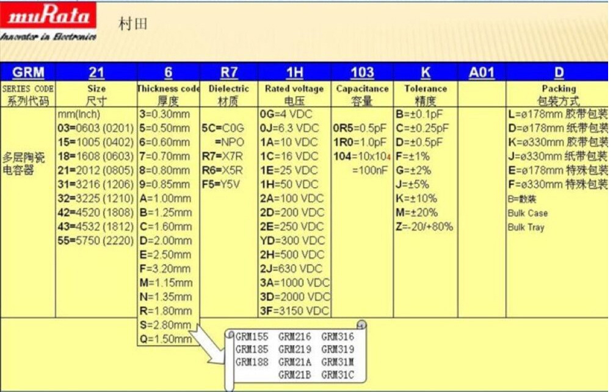Click the A01 header cell
Screen dimensions: 613x392
[x=482, y=73]
